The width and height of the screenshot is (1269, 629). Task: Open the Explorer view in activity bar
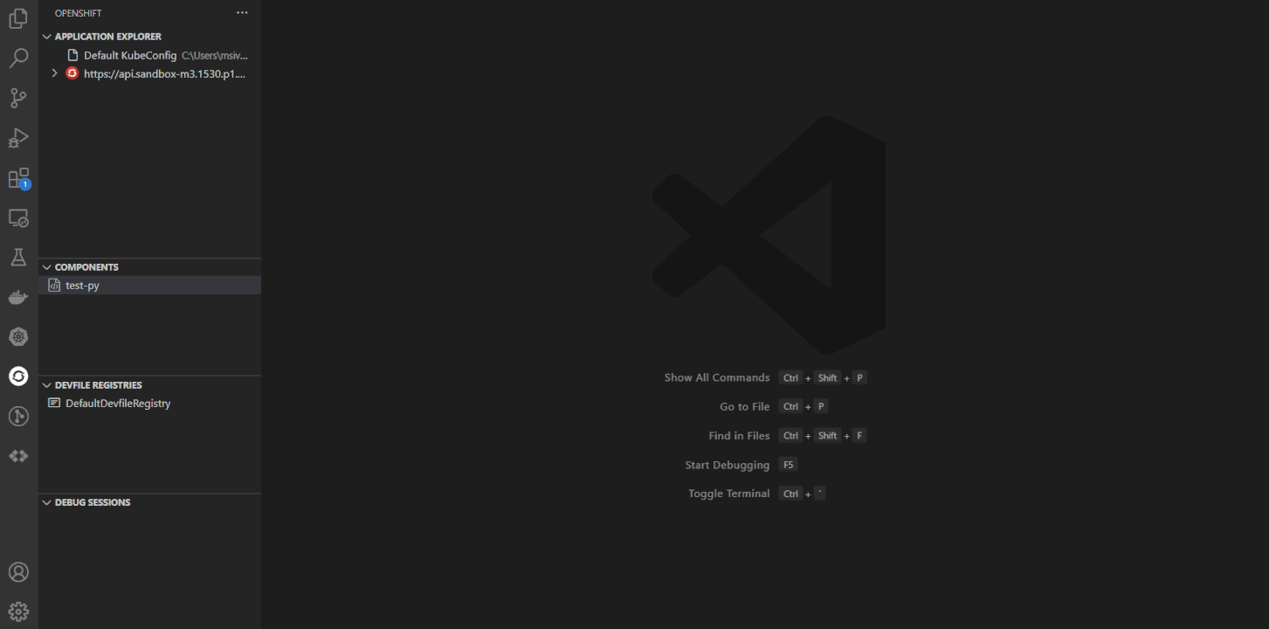18,18
